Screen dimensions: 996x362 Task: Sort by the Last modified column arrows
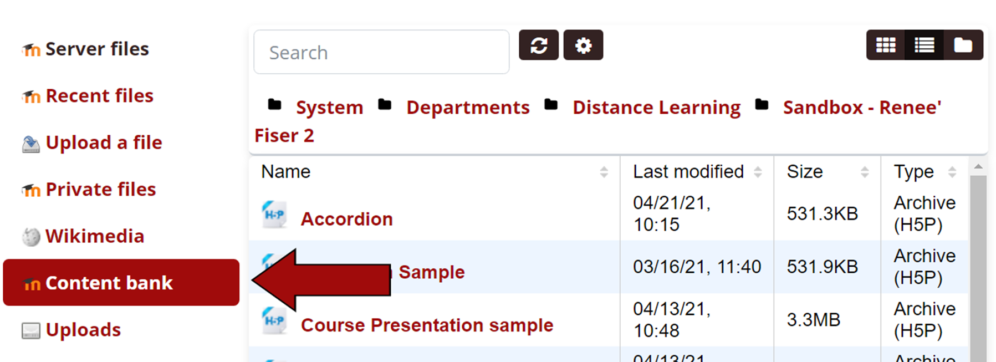pos(759,172)
